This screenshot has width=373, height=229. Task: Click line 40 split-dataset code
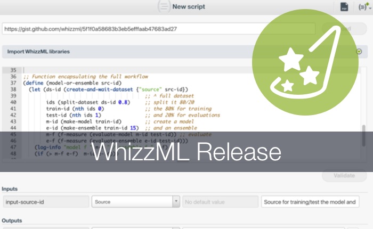(88, 102)
